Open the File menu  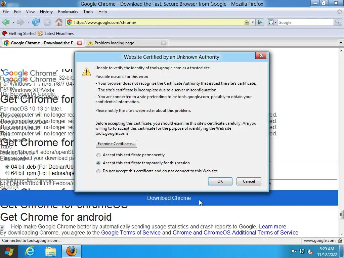tap(6, 12)
